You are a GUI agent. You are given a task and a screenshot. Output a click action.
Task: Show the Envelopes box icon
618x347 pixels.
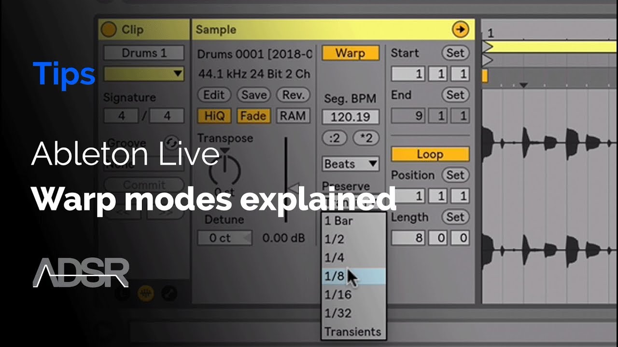[169, 293]
